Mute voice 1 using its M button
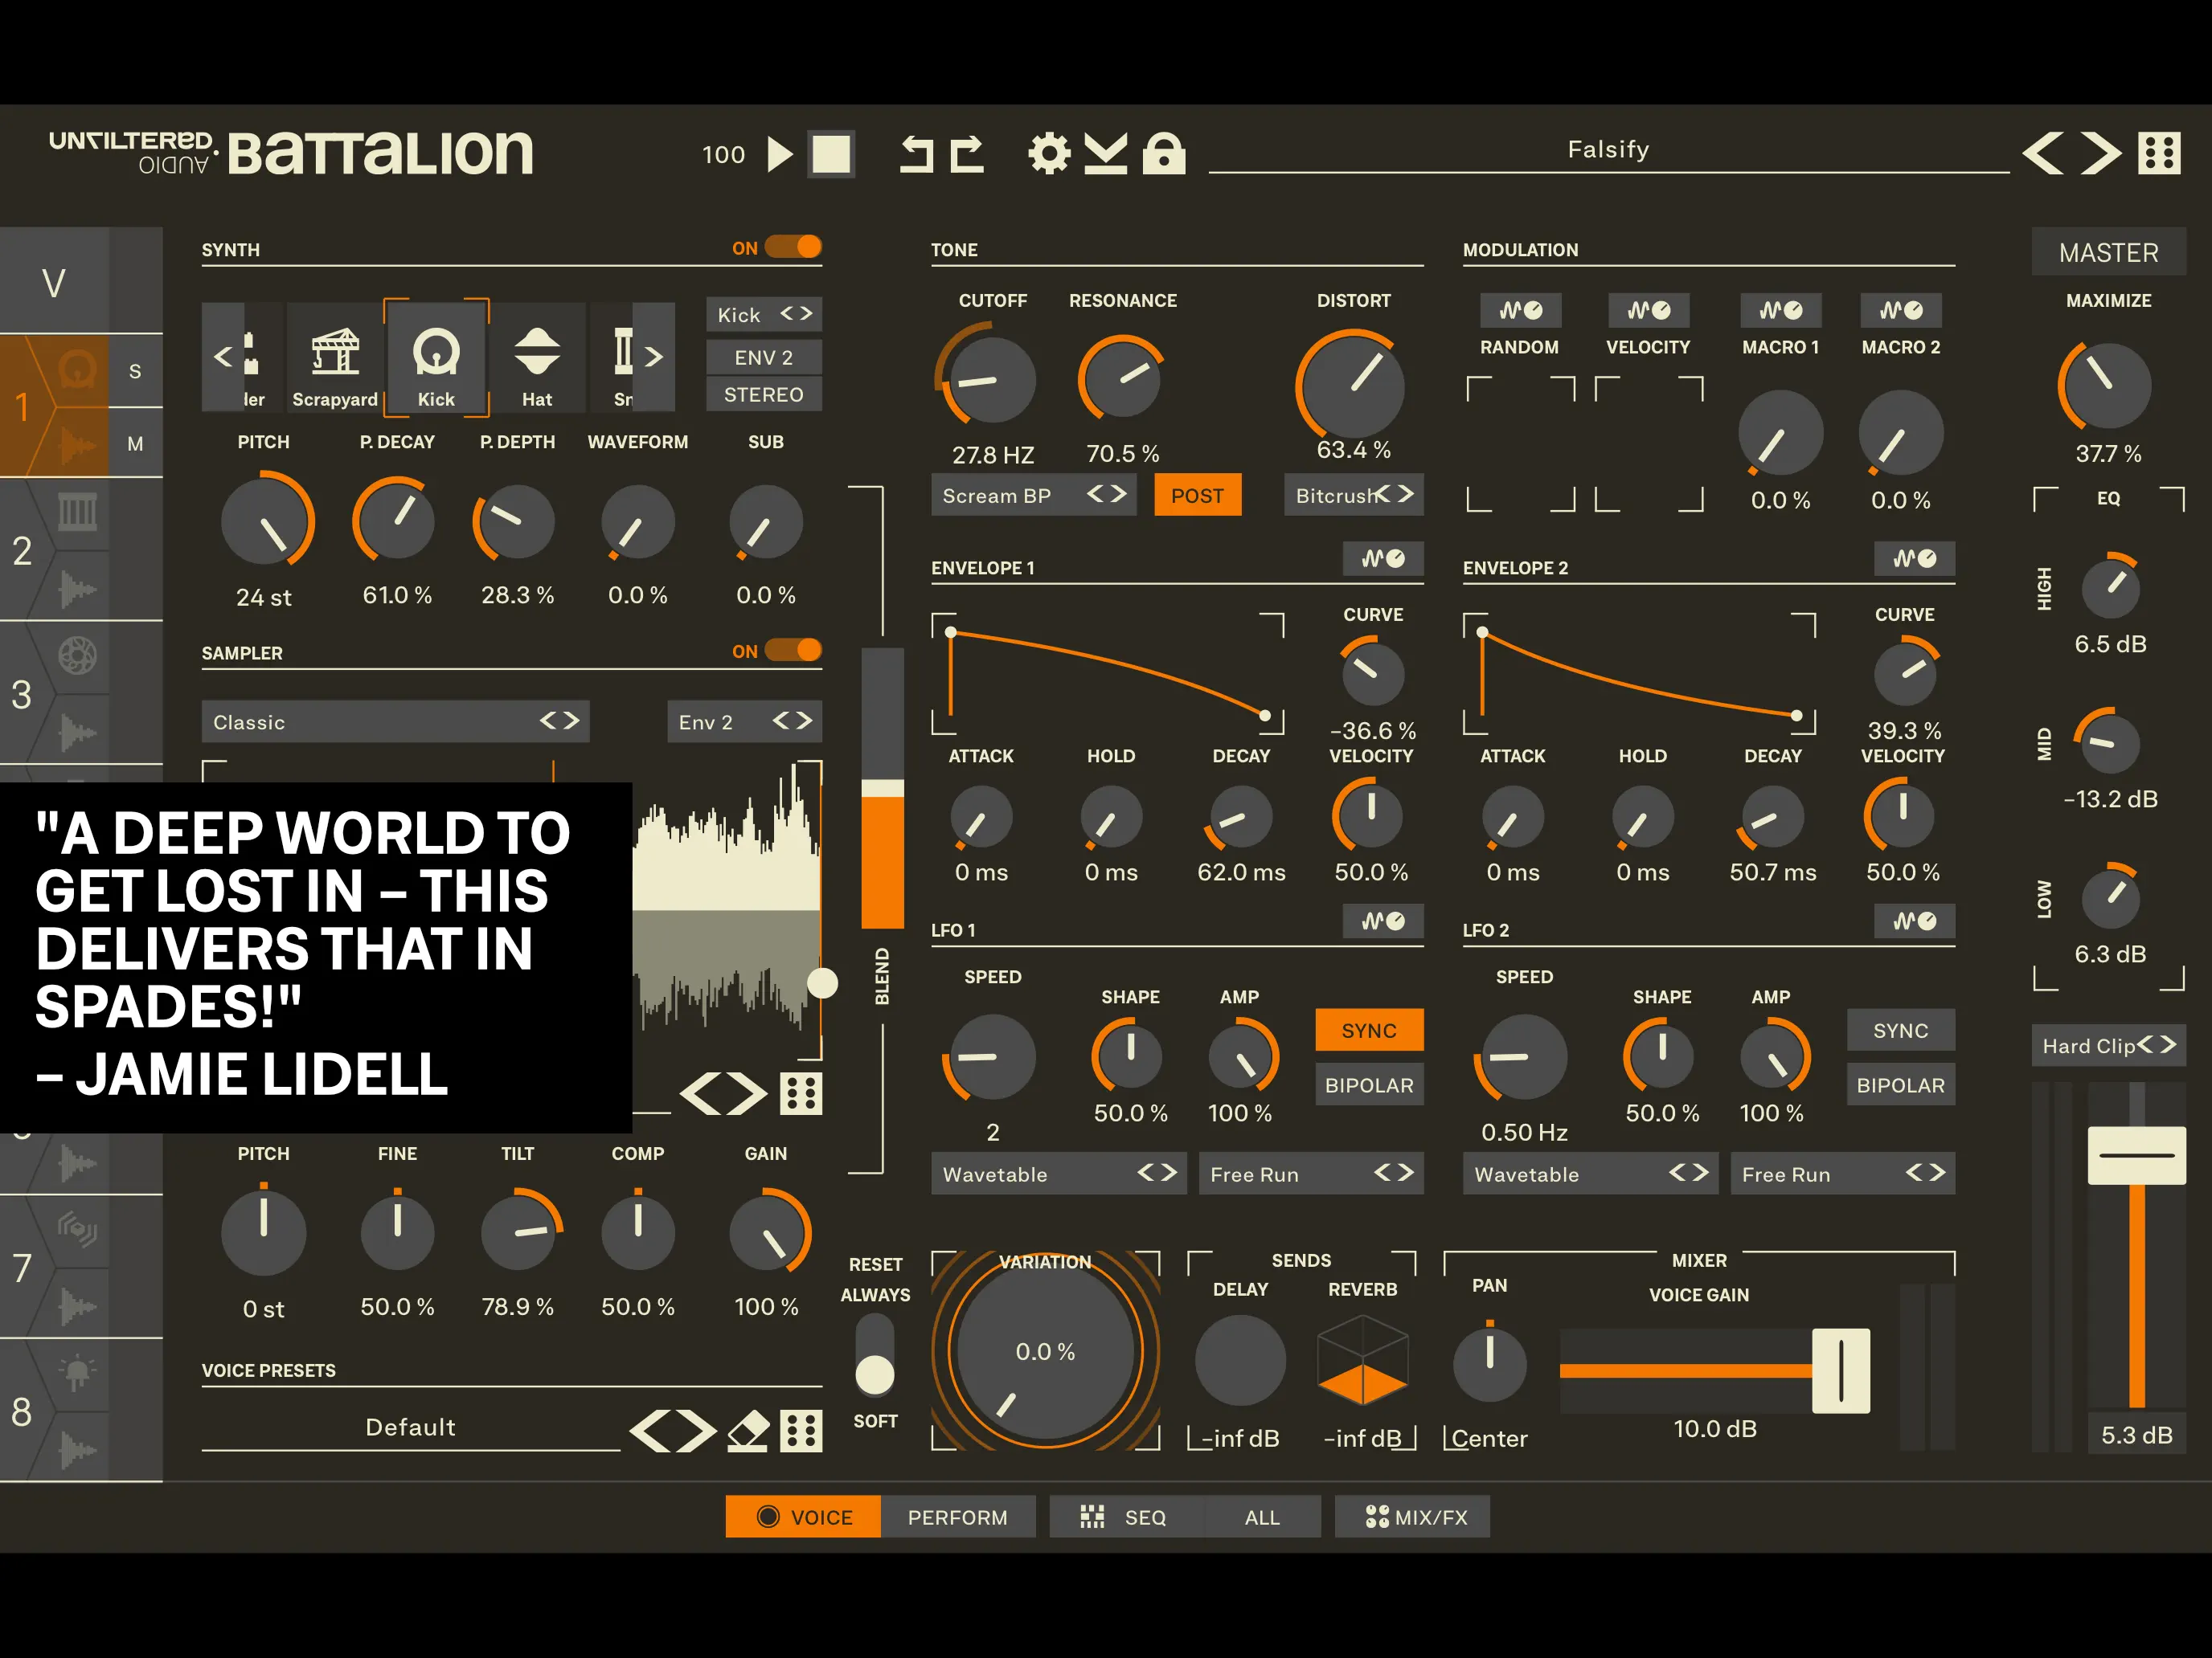The width and height of the screenshot is (2212, 1658). [x=137, y=443]
